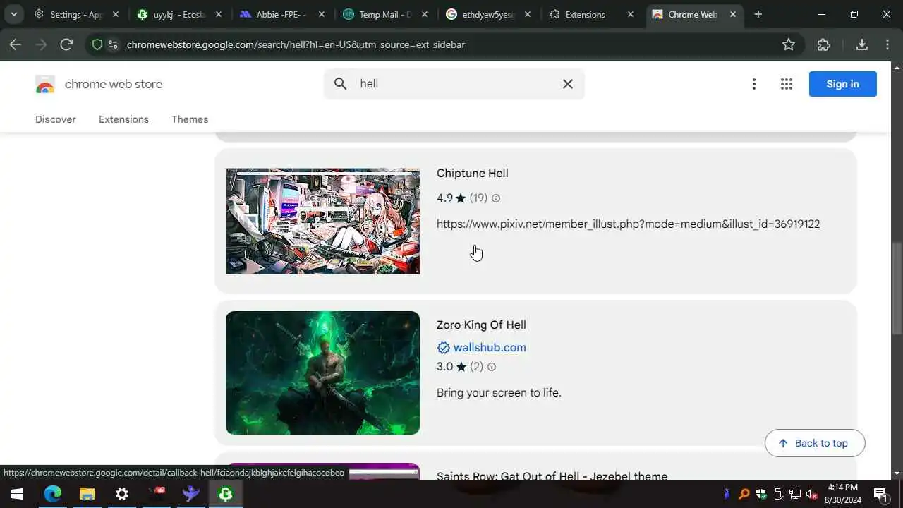Viewport: 903px width, 508px height.
Task: Click the address bar URL
Action: [x=296, y=44]
